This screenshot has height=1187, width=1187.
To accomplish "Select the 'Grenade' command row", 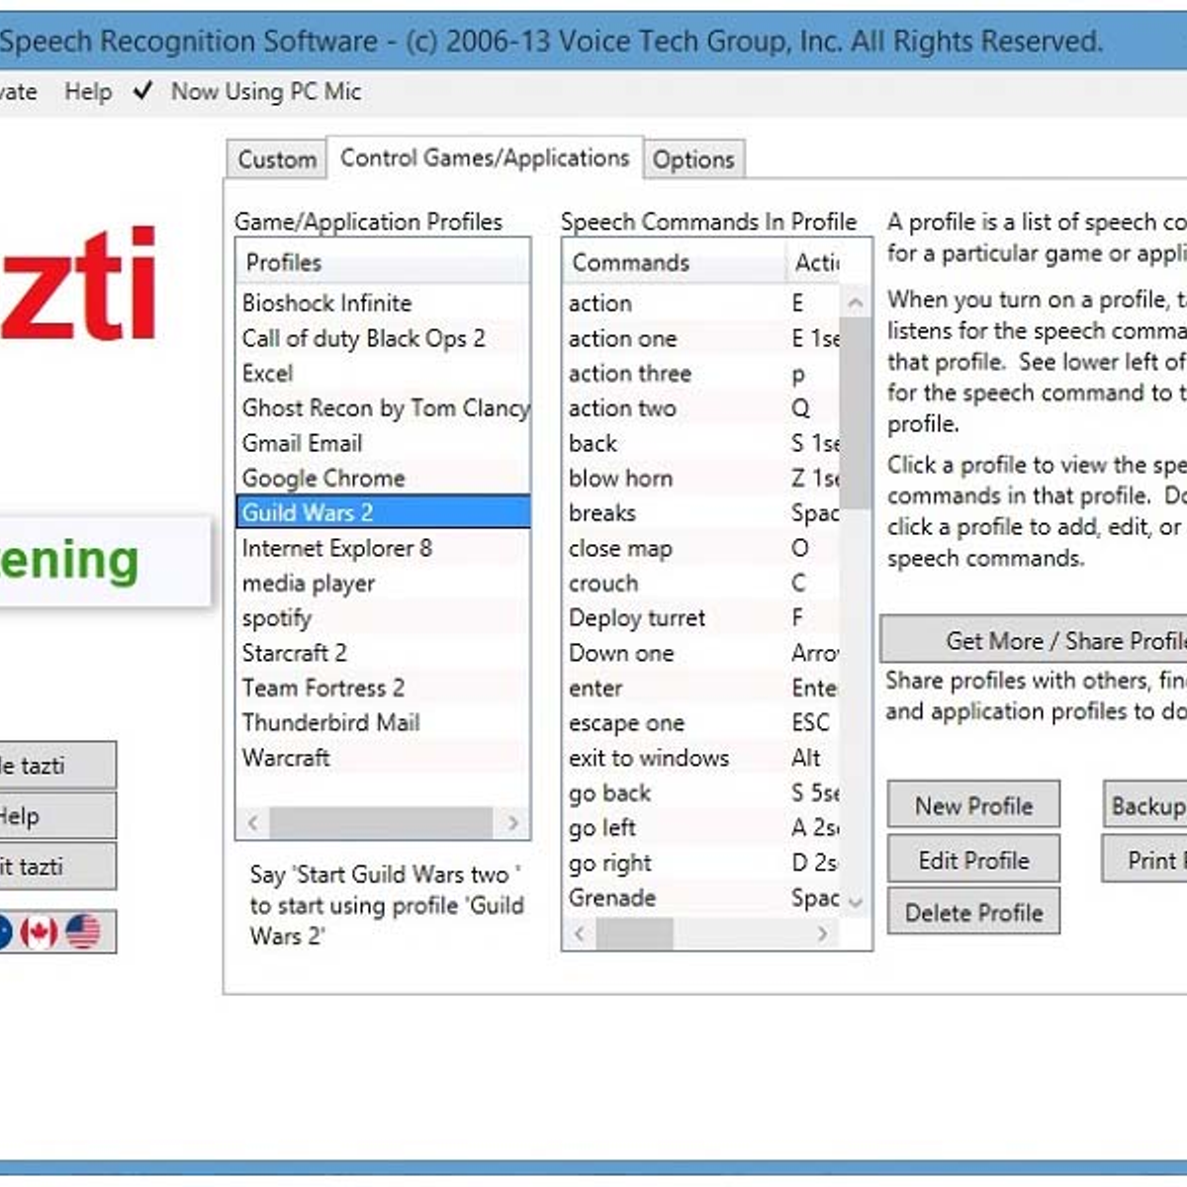I will click(x=701, y=897).
